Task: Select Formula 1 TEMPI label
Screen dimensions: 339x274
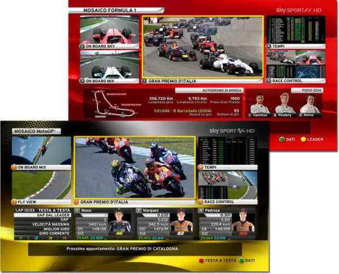Action: [278, 46]
